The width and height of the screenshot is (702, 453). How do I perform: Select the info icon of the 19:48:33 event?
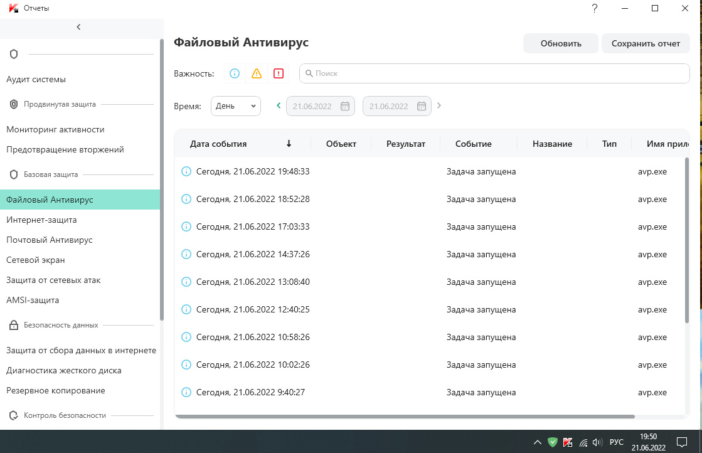click(x=186, y=171)
